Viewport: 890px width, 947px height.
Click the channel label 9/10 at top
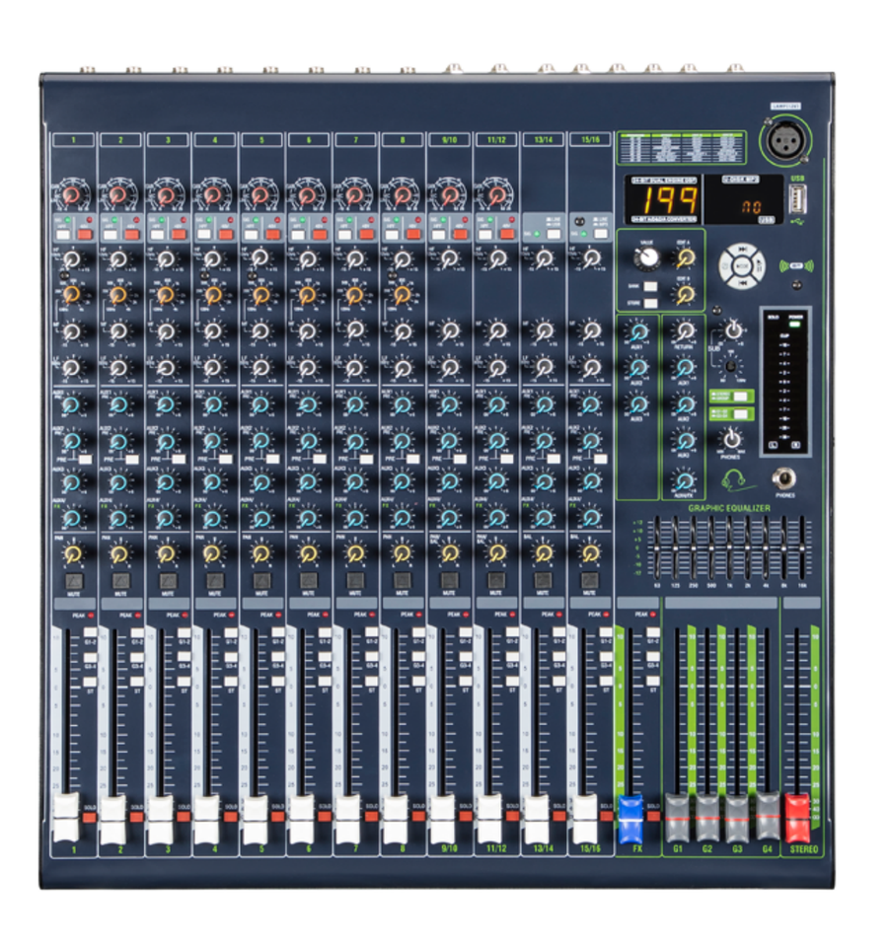click(449, 139)
